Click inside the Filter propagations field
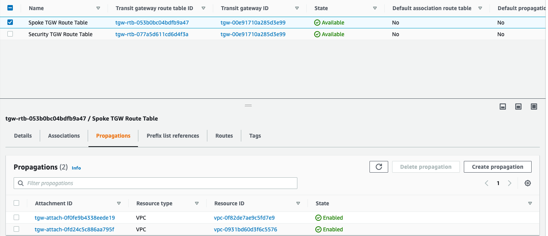The width and height of the screenshot is (548, 236). coord(117,183)
